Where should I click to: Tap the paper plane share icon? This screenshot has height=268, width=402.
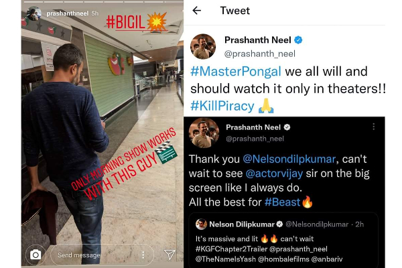(x=170, y=255)
